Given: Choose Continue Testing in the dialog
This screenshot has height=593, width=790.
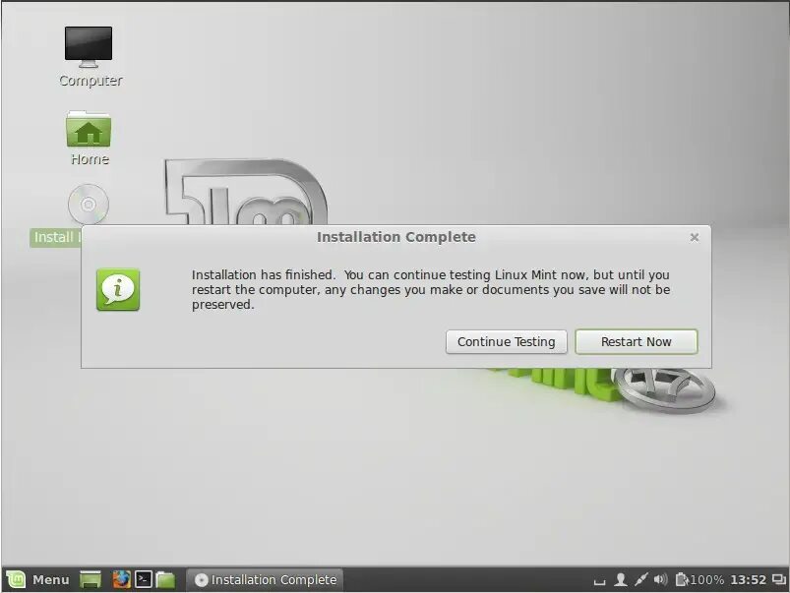Looking at the screenshot, I should click(507, 341).
